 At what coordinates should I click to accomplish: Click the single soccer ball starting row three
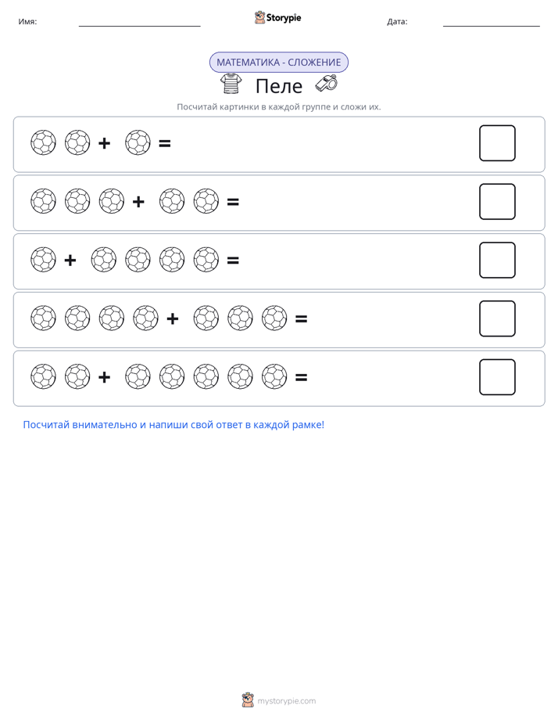pyautogui.click(x=43, y=260)
